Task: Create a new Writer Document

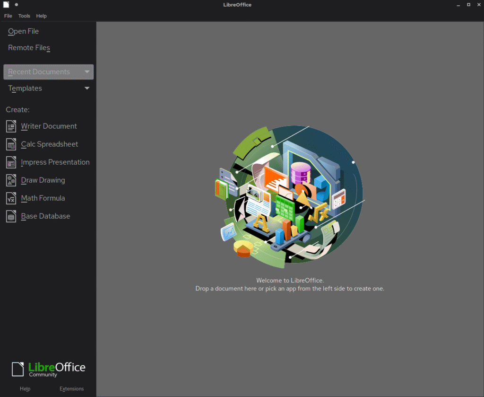Action: (x=49, y=126)
